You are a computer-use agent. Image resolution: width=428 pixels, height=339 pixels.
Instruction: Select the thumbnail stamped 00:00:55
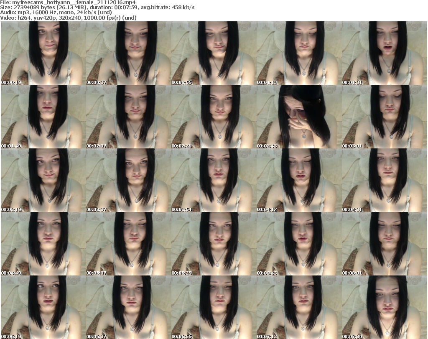pyautogui.click(x=214, y=53)
